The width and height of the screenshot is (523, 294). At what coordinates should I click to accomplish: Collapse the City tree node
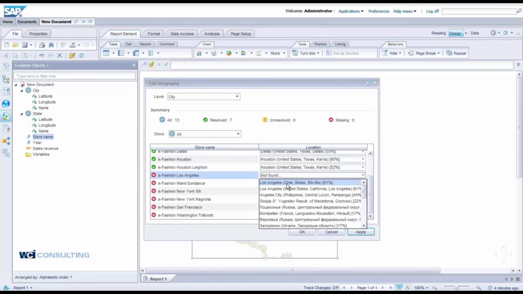(22, 90)
